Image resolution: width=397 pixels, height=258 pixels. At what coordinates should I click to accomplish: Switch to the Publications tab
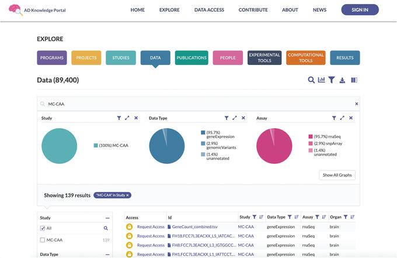tap(191, 58)
